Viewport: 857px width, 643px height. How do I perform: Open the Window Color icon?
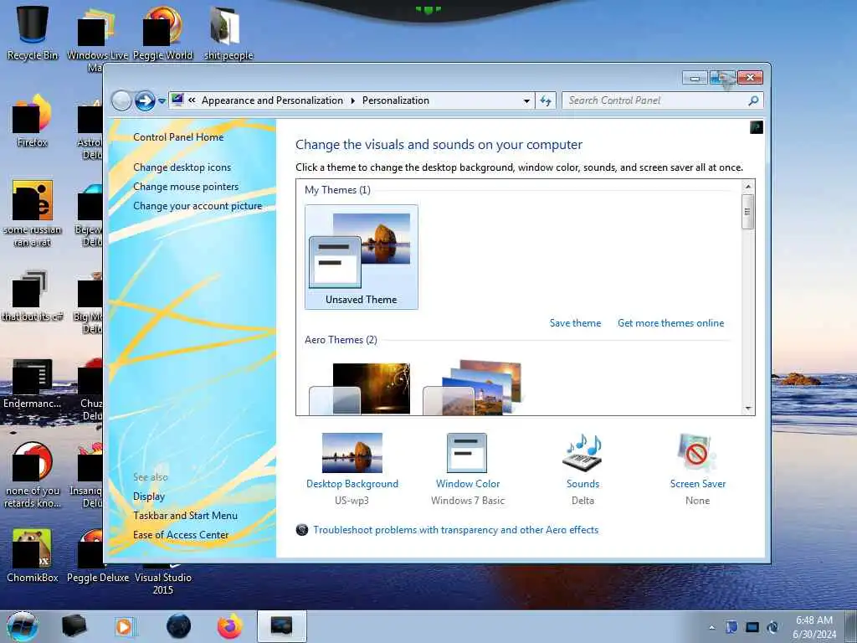467,453
